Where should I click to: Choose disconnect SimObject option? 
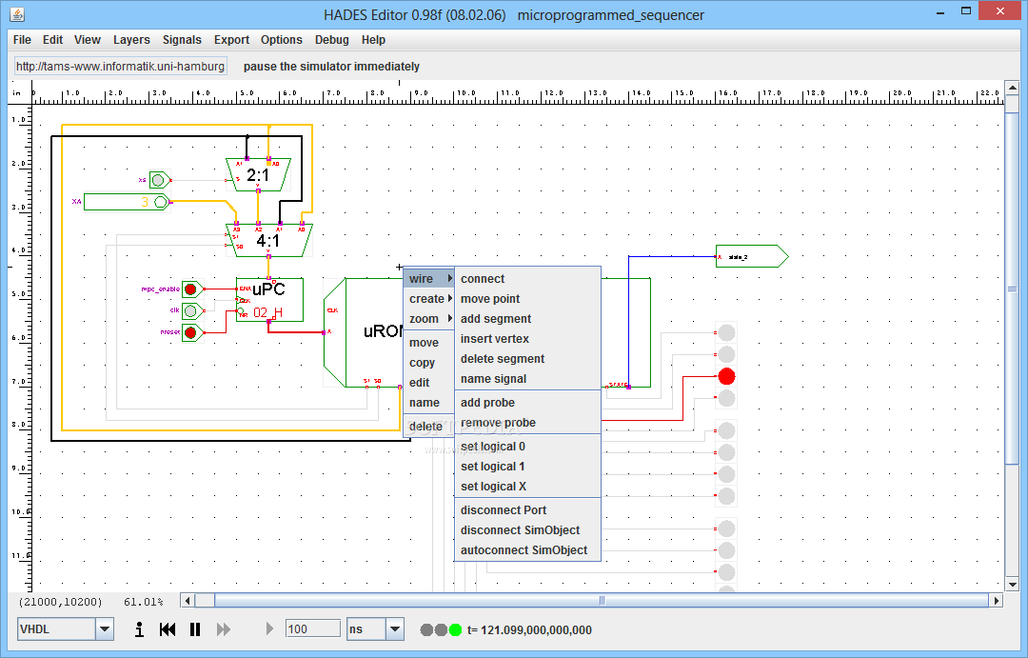pyautogui.click(x=527, y=530)
